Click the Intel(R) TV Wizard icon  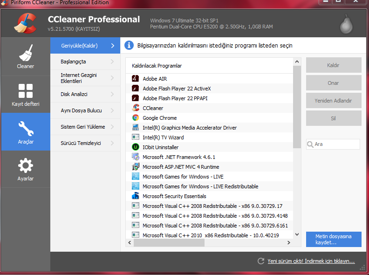135,137
